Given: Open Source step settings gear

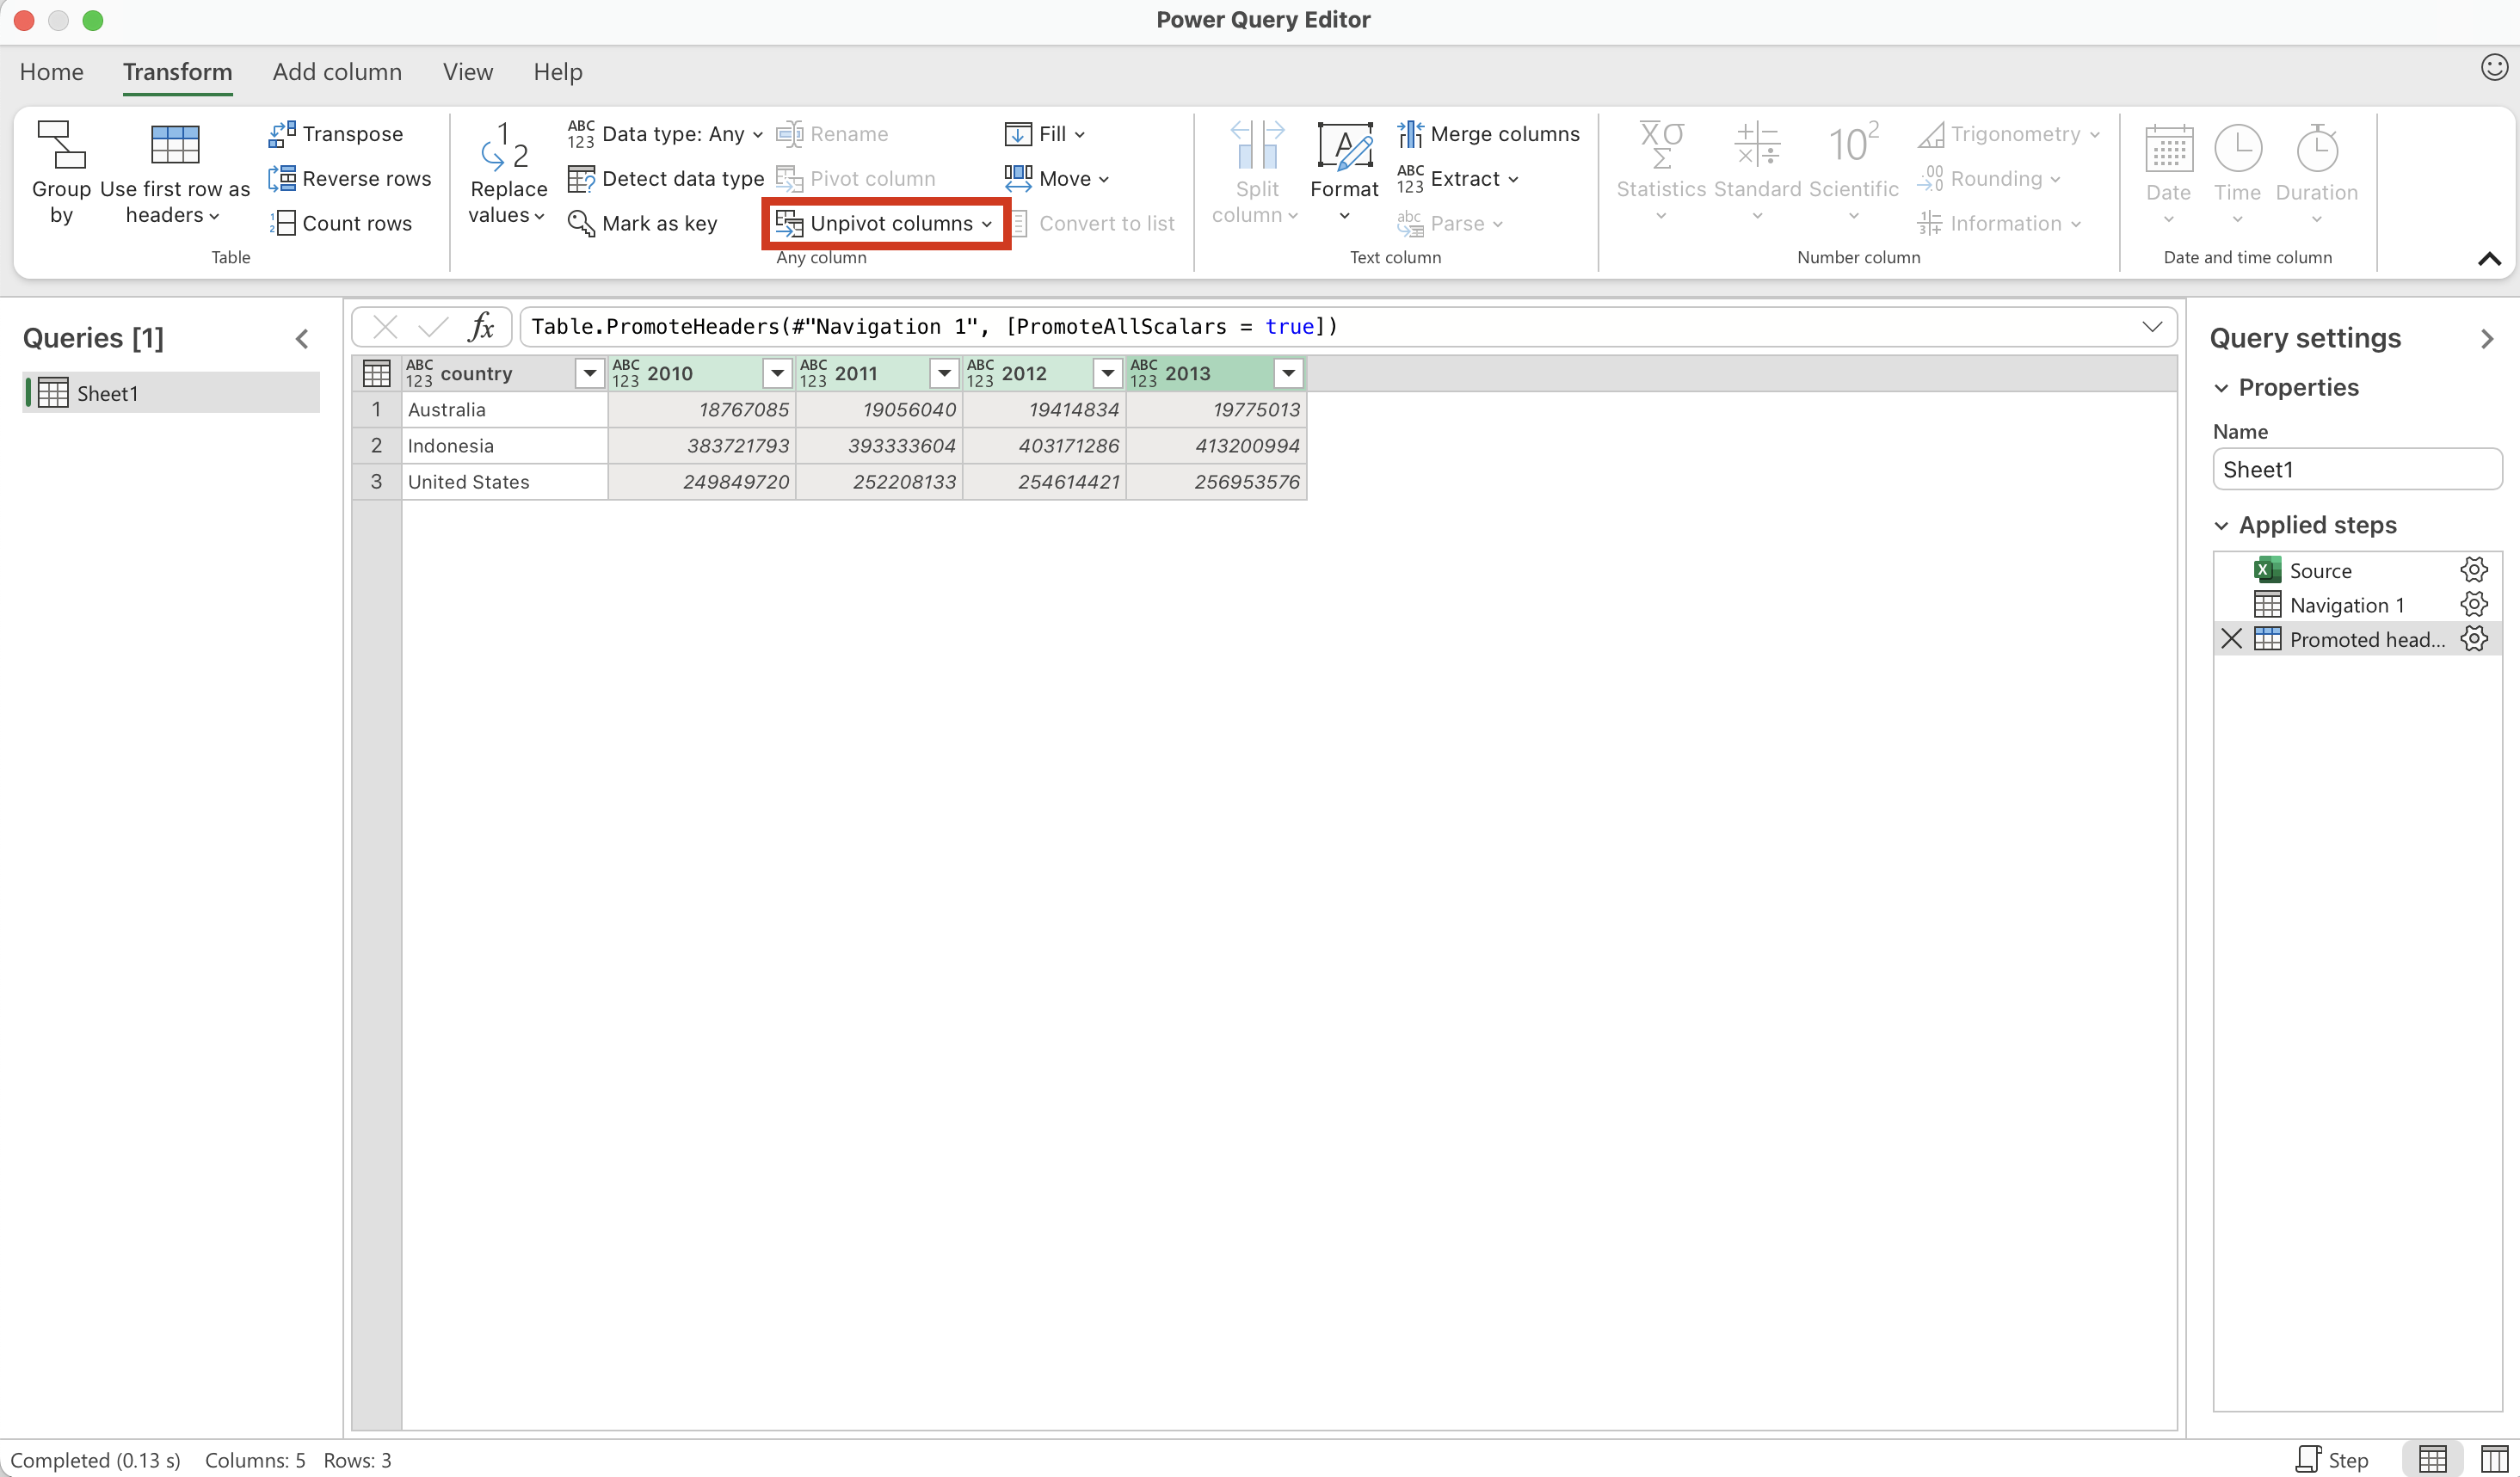Looking at the screenshot, I should [x=2473, y=570].
